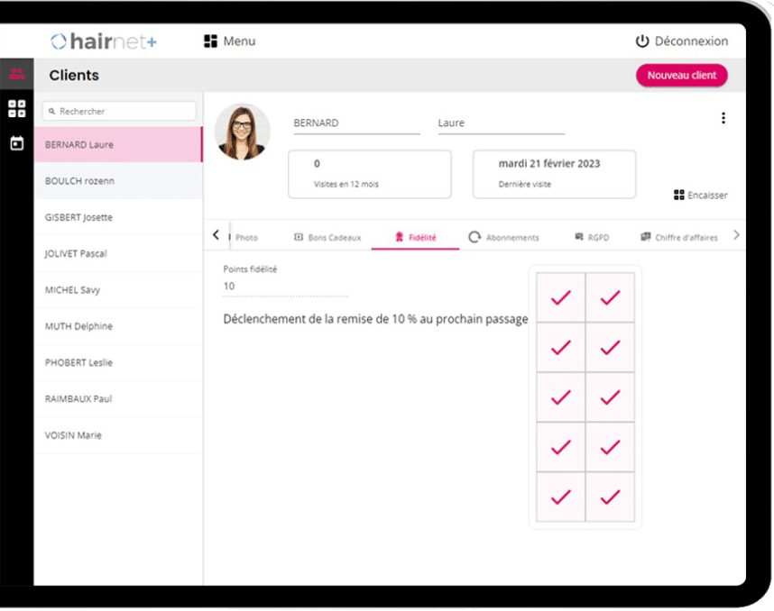Click the Menu grid icon
This screenshot has width=774, height=611.
(211, 41)
